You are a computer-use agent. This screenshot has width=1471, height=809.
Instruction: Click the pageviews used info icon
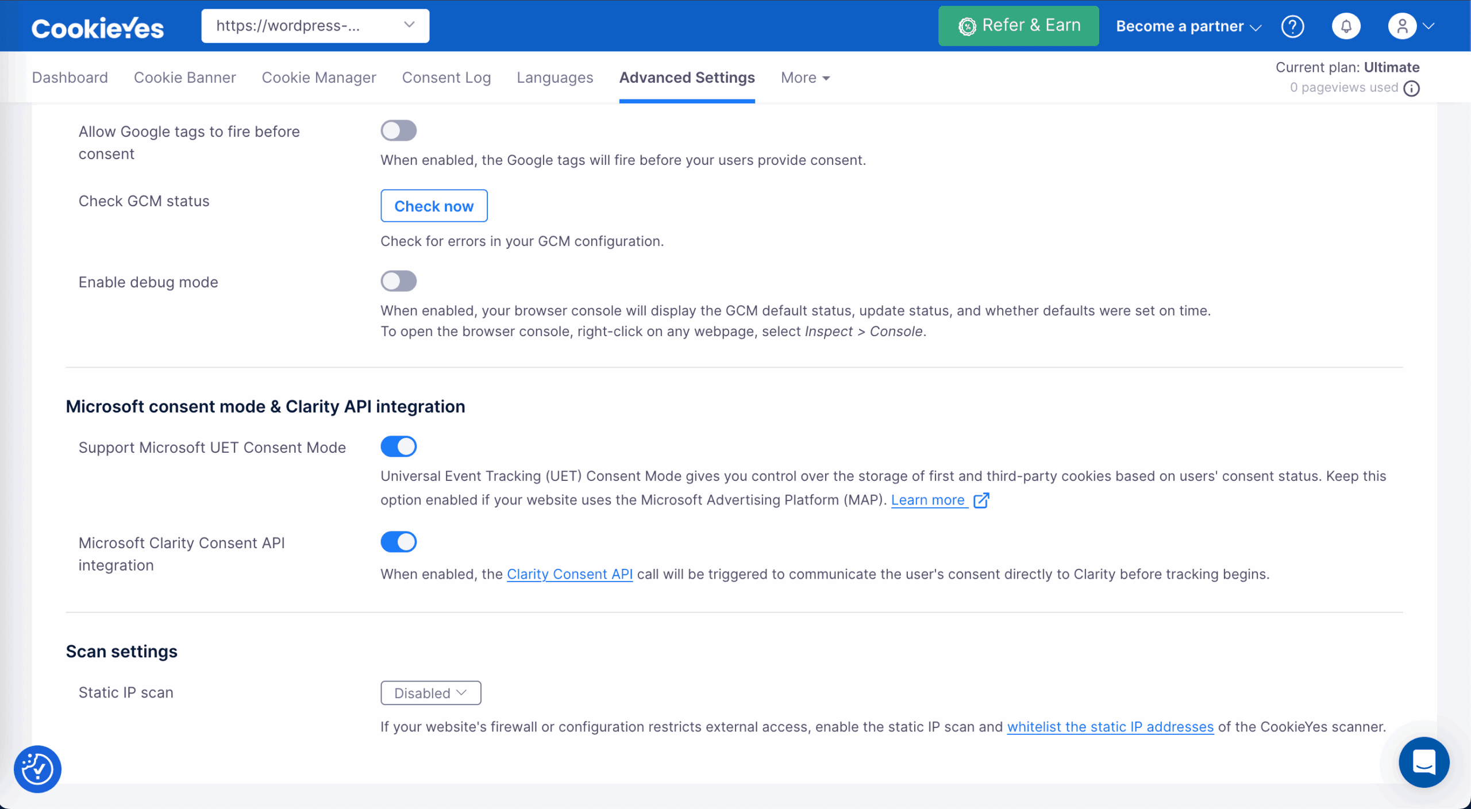[1412, 88]
